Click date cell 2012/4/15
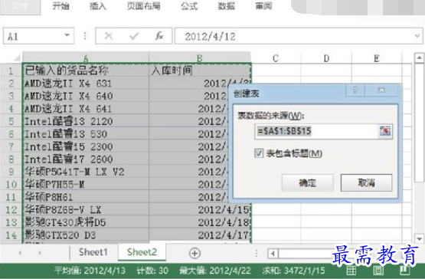The height and width of the screenshot is (279, 425). (x=200, y=210)
